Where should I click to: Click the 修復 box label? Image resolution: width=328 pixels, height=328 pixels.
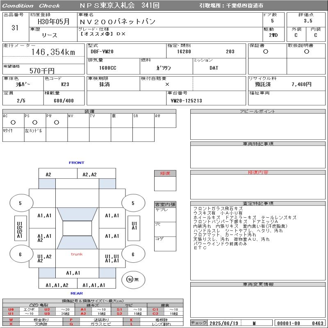click(x=165, y=173)
